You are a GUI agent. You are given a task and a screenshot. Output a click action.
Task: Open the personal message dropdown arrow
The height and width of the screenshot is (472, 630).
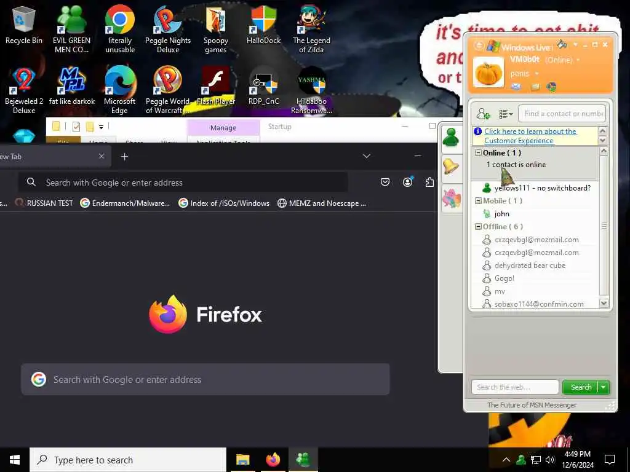536,74
